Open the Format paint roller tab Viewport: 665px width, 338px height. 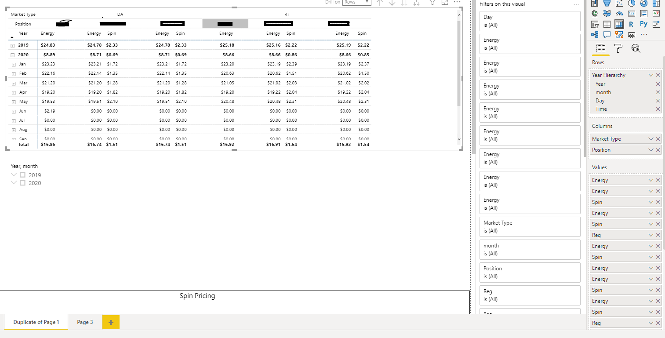(x=618, y=48)
